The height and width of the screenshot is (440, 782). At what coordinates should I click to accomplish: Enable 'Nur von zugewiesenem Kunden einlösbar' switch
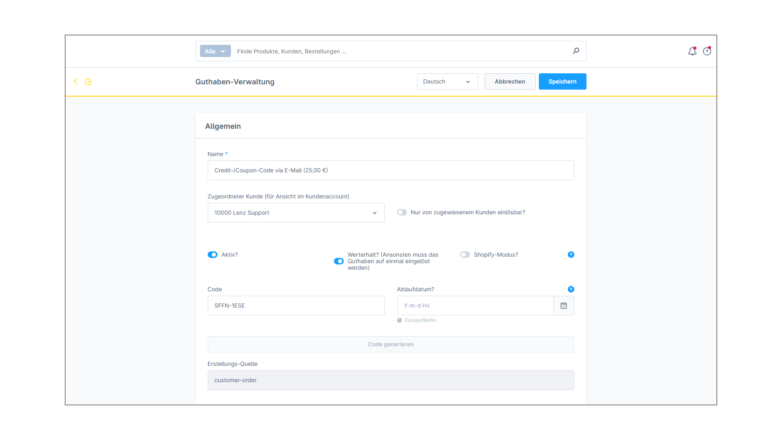pyautogui.click(x=402, y=212)
